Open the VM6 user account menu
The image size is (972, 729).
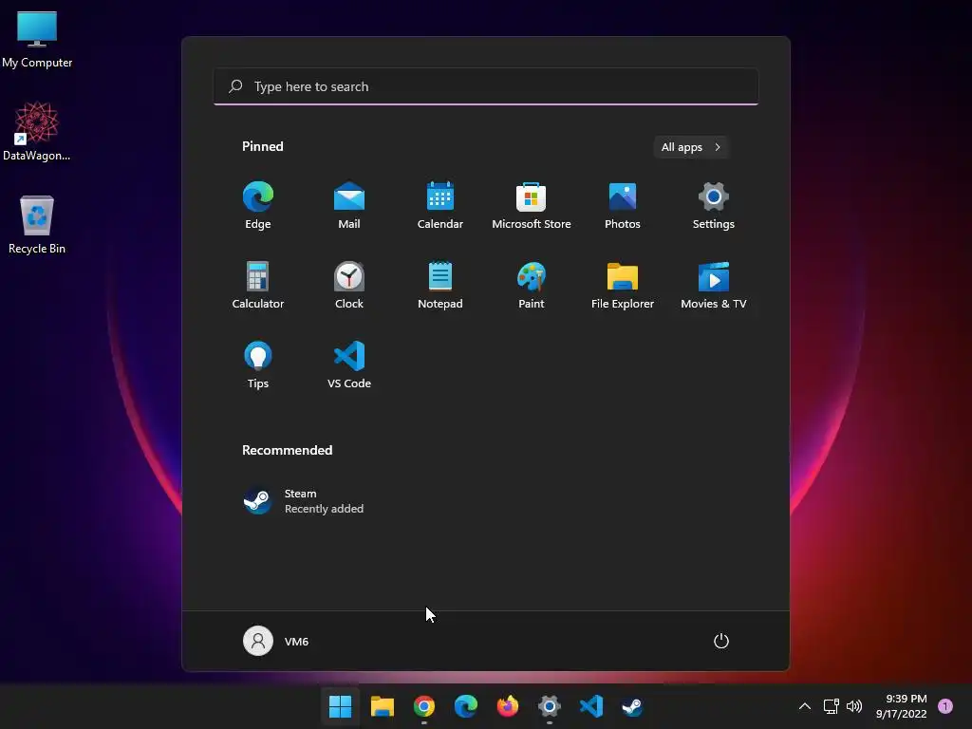tap(276, 641)
